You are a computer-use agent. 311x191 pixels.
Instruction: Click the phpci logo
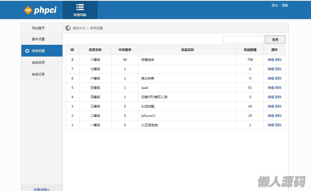tap(40, 10)
